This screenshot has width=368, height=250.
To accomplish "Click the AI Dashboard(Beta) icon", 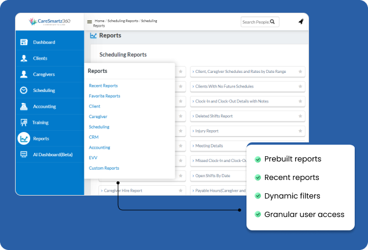I will (24, 155).
